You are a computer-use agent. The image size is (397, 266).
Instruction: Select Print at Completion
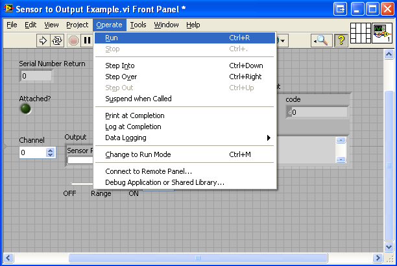pyautogui.click(x=184, y=115)
